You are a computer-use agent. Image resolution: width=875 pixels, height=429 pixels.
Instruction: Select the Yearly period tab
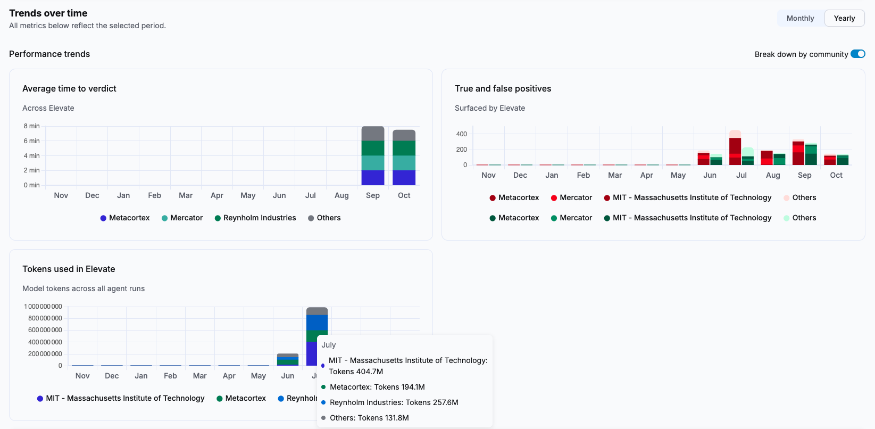[845, 18]
